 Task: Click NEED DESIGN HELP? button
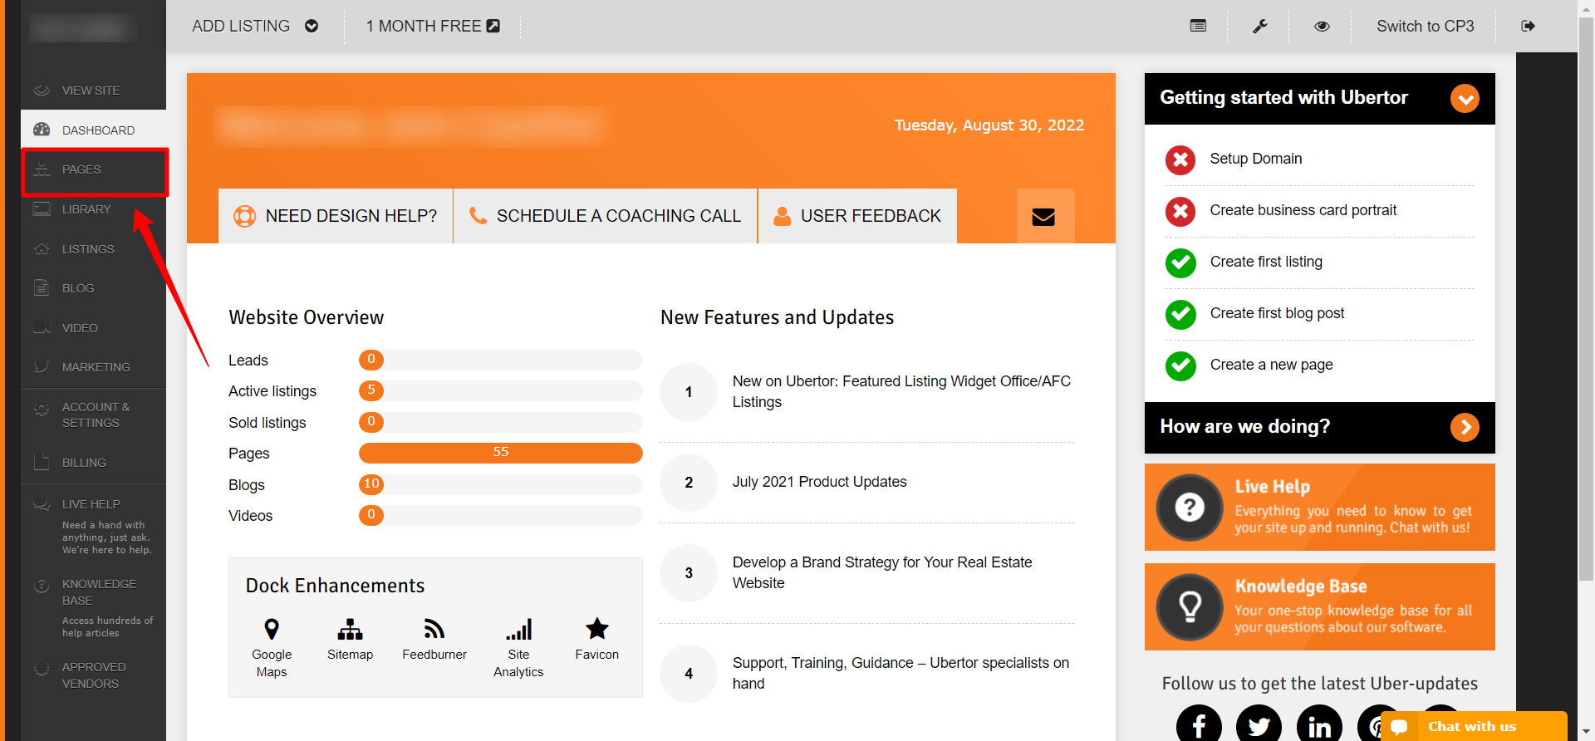(x=336, y=216)
